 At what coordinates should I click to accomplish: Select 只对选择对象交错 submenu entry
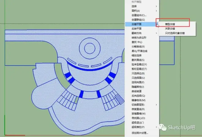click(x=177, y=33)
